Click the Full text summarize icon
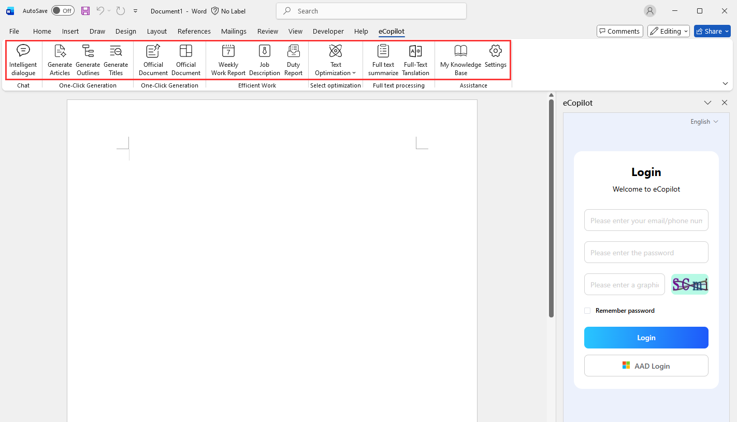 tap(383, 60)
